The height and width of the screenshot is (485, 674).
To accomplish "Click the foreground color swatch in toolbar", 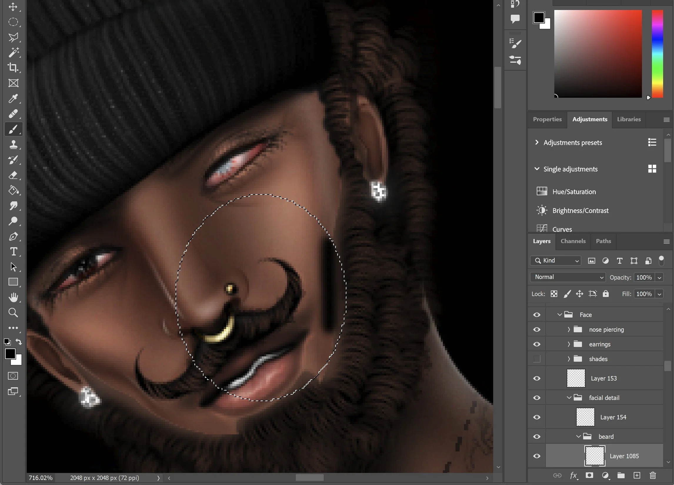I will [x=9, y=354].
